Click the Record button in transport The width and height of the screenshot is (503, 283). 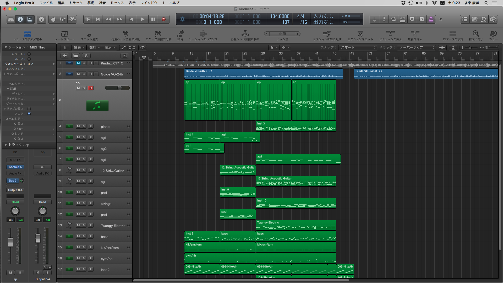[x=163, y=19]
